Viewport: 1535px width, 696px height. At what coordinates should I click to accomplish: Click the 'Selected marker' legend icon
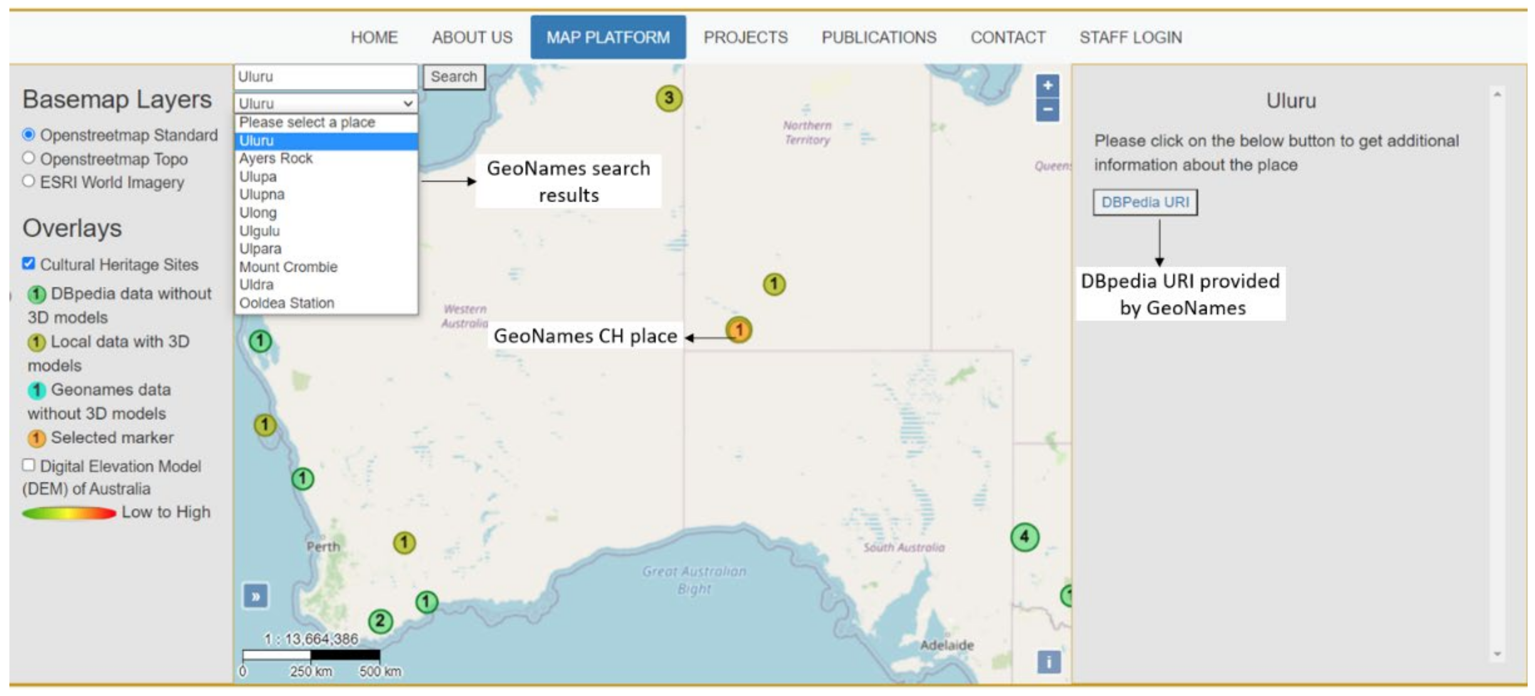tap(36, 439)
